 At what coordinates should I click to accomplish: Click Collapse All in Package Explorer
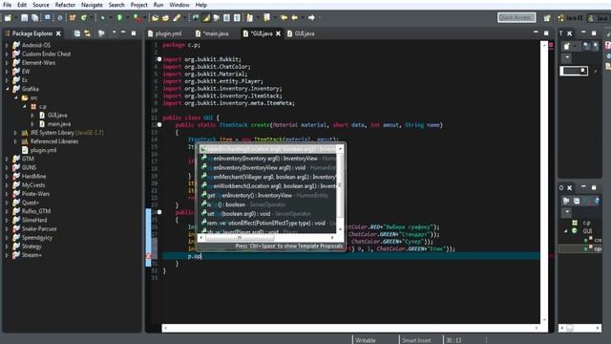77,33
